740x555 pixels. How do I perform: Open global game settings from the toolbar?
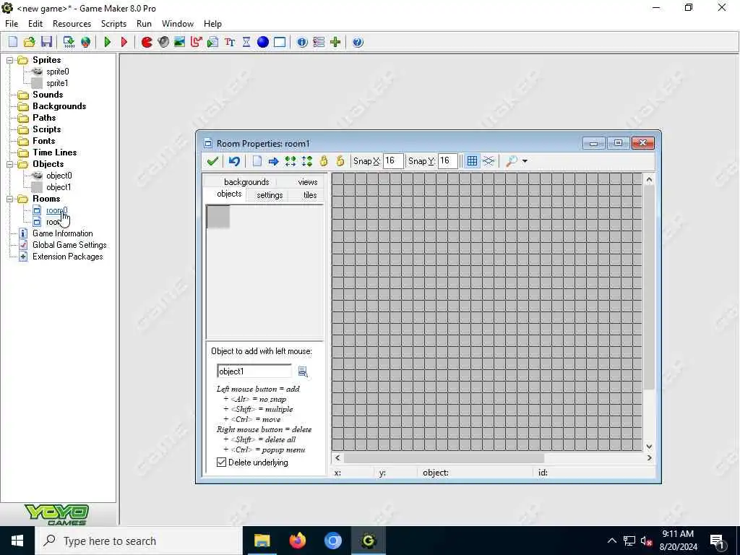pos(319,42)
